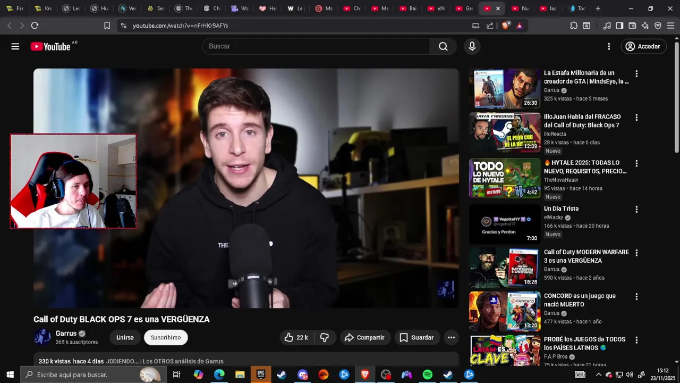Open the browser extensions puzzle icon
680x383 pixels.
tap(574, 26)
